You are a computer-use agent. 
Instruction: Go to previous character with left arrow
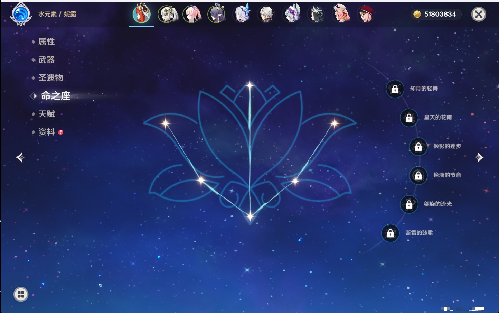click(20, 157)
